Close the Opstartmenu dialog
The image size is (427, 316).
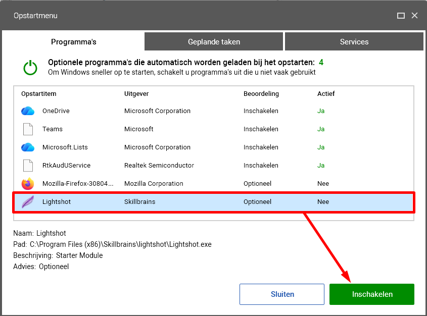tap(414, 16)
